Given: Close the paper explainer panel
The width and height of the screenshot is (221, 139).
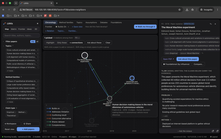Looking at the screenshot, I should pyautogui.click(x=215, y=24).
